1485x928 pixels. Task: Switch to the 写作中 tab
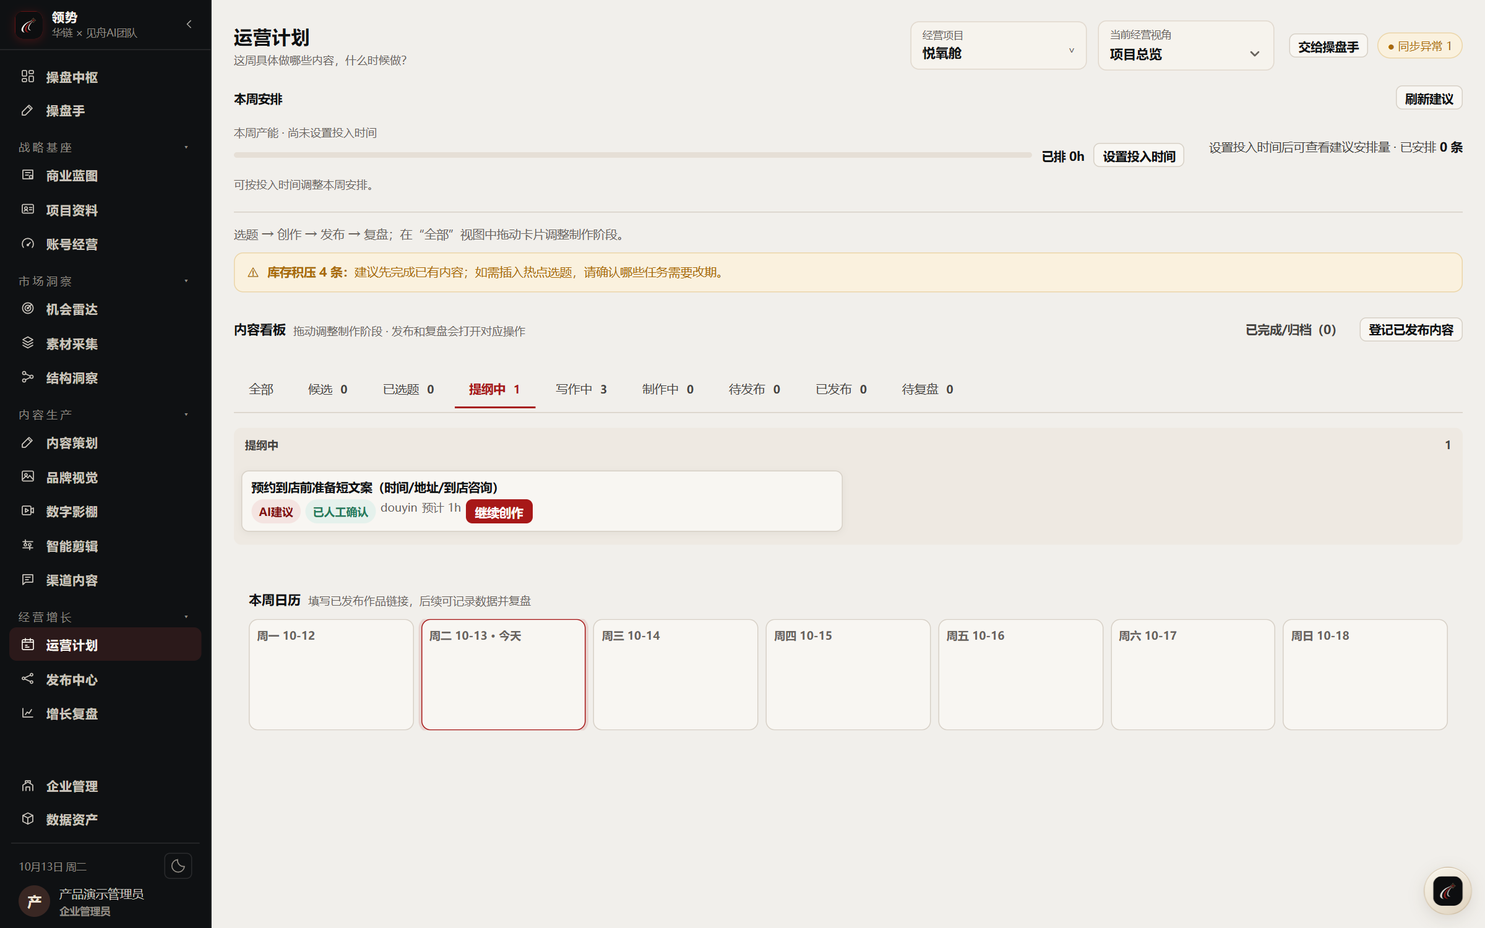581,389
